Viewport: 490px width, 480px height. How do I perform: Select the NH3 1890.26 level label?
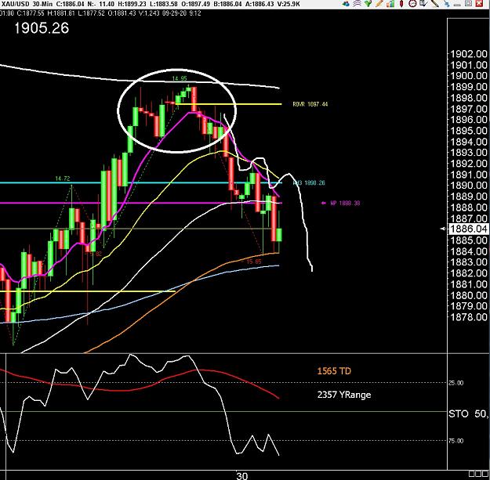309,183
